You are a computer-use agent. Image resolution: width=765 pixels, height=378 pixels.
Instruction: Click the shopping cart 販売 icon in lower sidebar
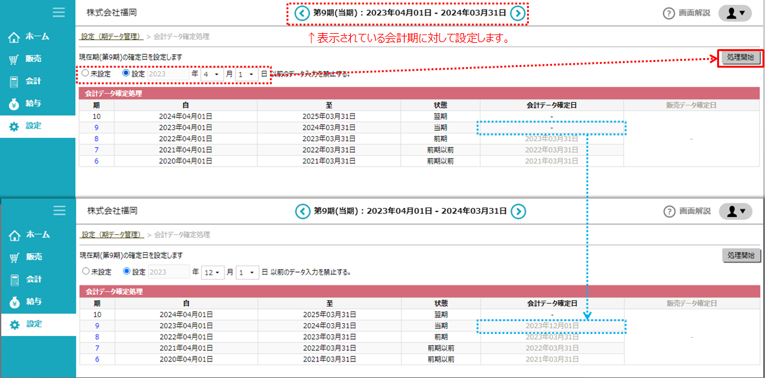pyautogui.click(x=14, y=257)
